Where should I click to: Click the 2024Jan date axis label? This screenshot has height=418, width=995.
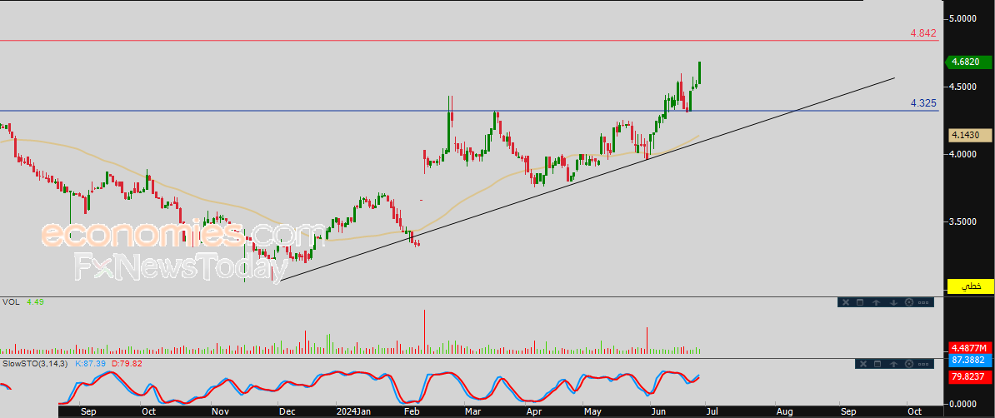(x=353, y=411)
